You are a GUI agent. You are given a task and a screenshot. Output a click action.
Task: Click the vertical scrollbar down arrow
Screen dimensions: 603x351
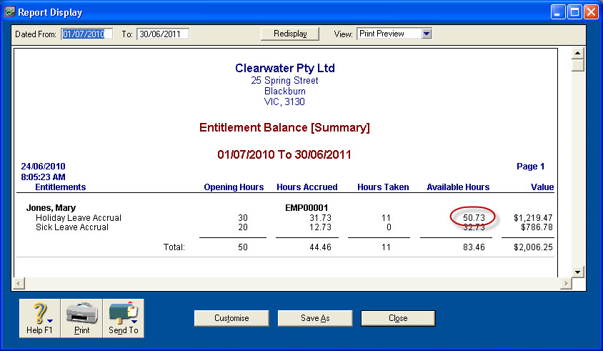pyautogui.click(x=577, y=272)
